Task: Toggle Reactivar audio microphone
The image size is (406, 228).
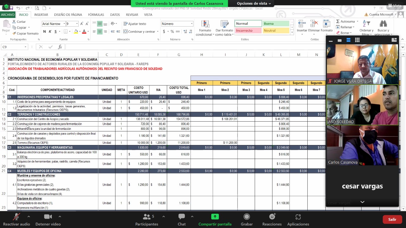Action: (16, 217)
